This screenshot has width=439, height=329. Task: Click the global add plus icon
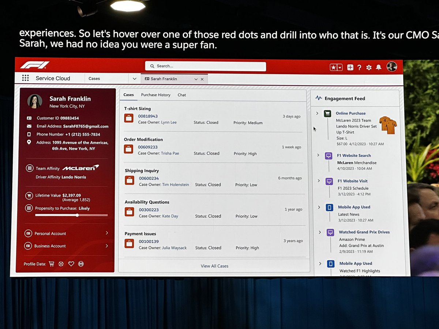(350, 67)
